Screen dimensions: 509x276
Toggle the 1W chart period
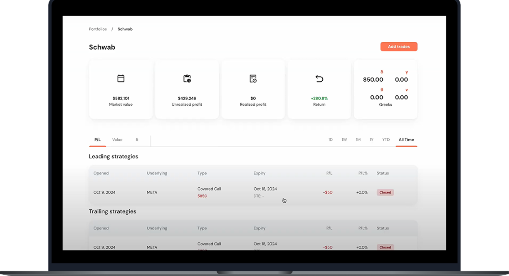(344, 140)
